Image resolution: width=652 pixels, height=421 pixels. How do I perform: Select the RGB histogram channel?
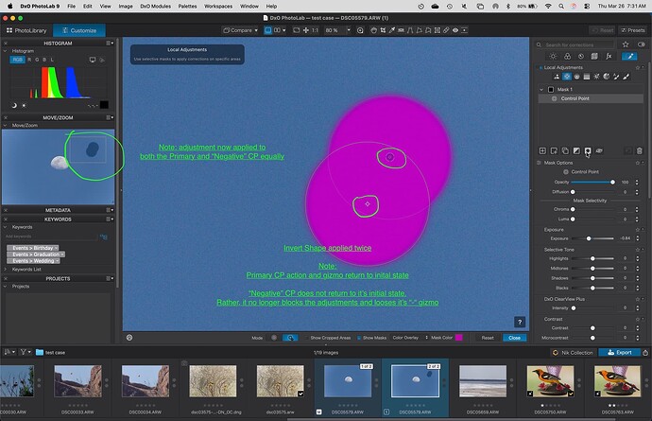point(17,60)
